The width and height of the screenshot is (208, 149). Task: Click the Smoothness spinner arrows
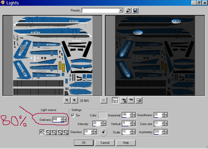[163, 115]
